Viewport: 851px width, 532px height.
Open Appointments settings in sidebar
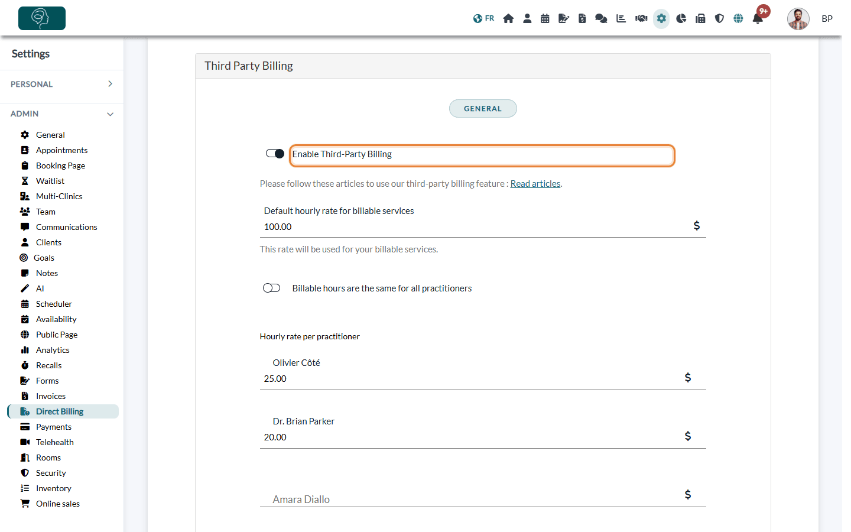61,150
